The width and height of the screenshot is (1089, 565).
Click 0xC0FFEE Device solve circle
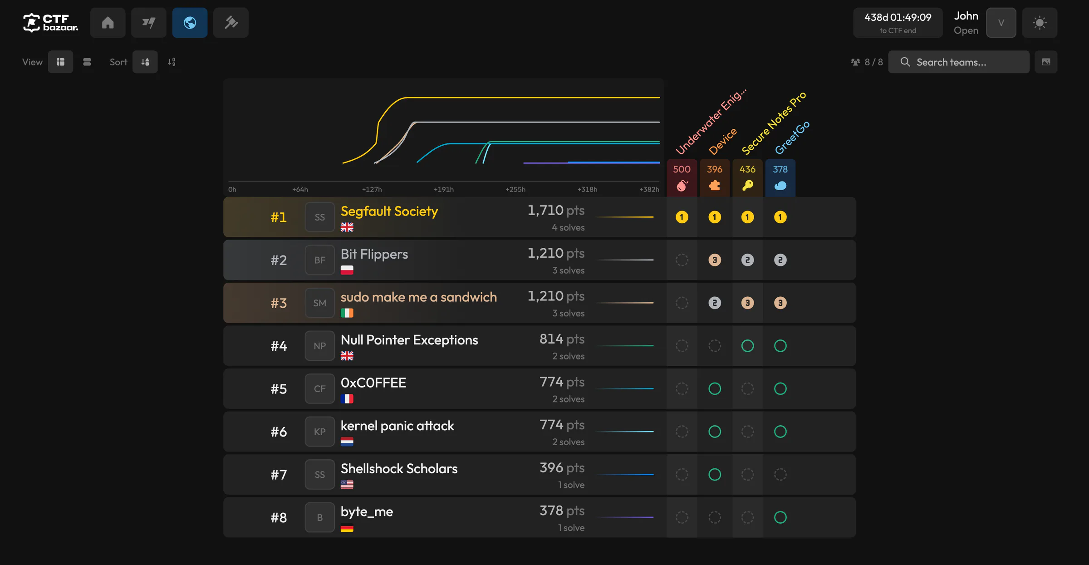[715, 389]
